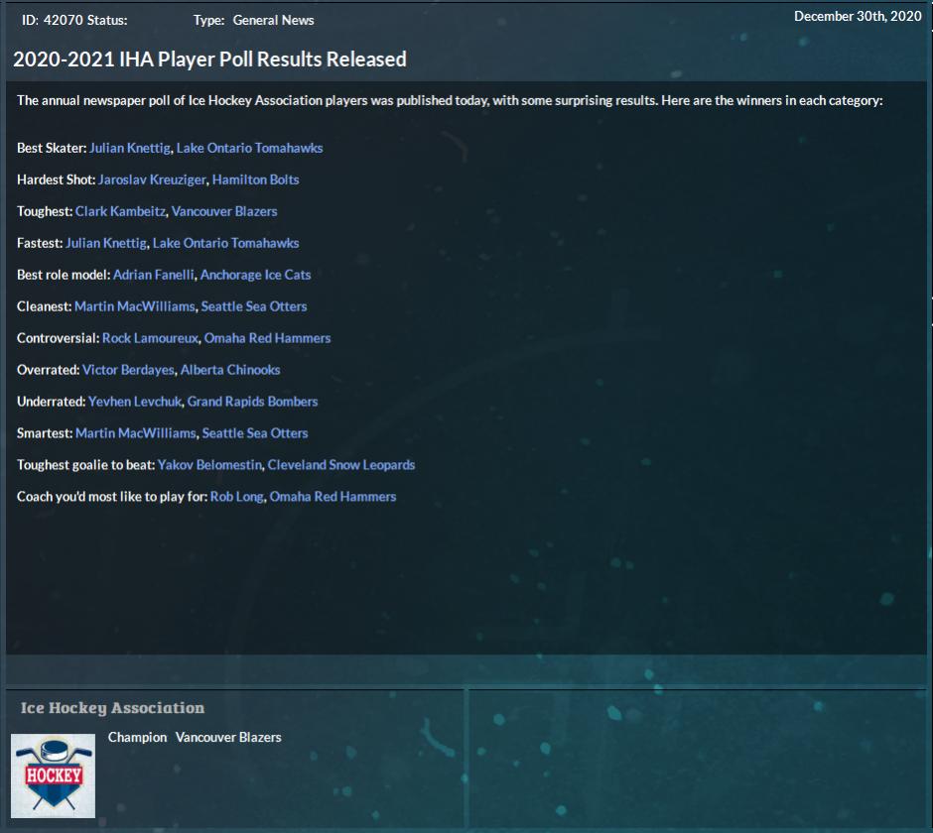Image resolution: width=933 pixels, height=833 pixels.
Task: Open Yevhen Levchuk's profile
Action: 135,402
